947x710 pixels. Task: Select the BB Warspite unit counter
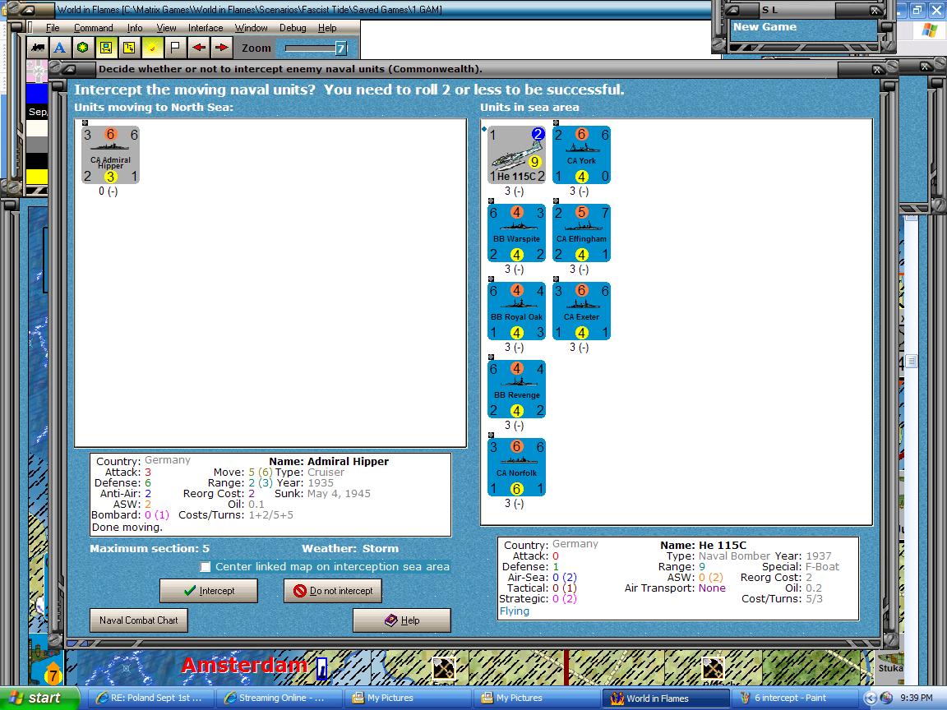516,233
